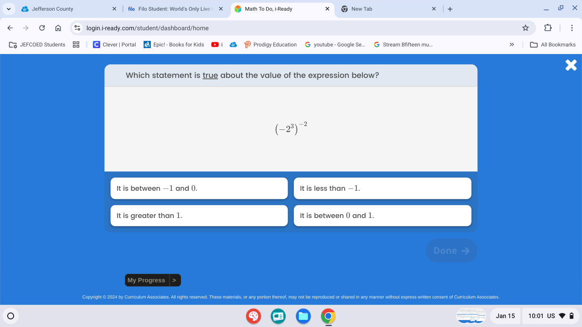
Task: Open the apps grid shortcut in bookmarks bar
Action: coord(76,45)
